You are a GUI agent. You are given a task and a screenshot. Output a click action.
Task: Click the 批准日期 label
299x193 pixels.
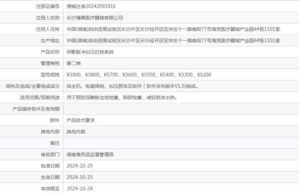click(x=50, y=166)
